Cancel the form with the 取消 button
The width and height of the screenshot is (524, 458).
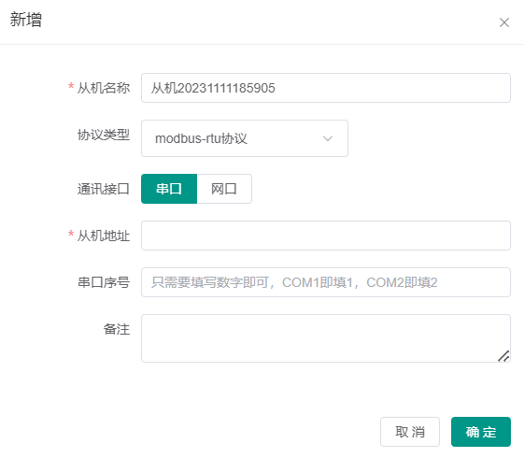tap(410, 432)
